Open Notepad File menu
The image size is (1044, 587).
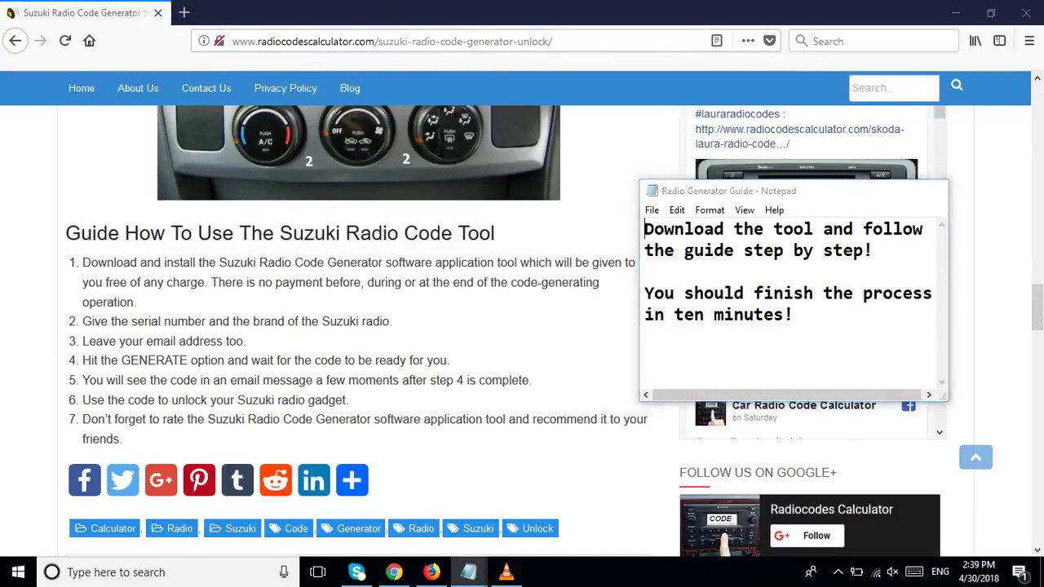point(652,210)
